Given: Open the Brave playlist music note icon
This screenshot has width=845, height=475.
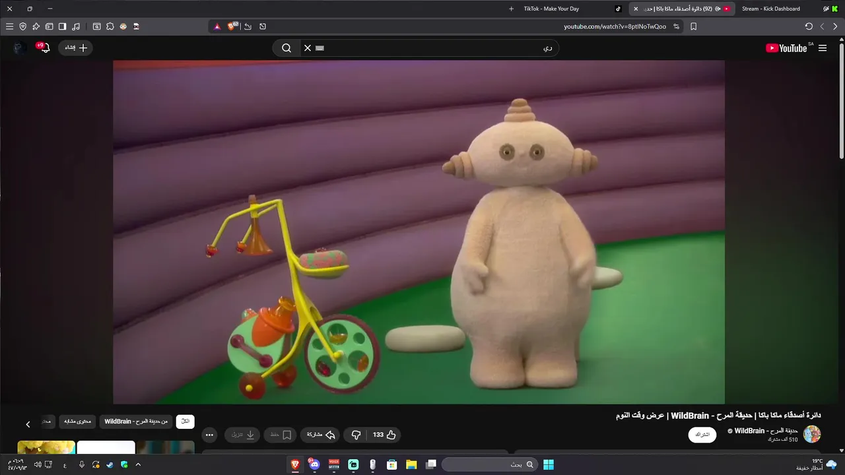Looking at the screenshot, I should pos(76,26).
